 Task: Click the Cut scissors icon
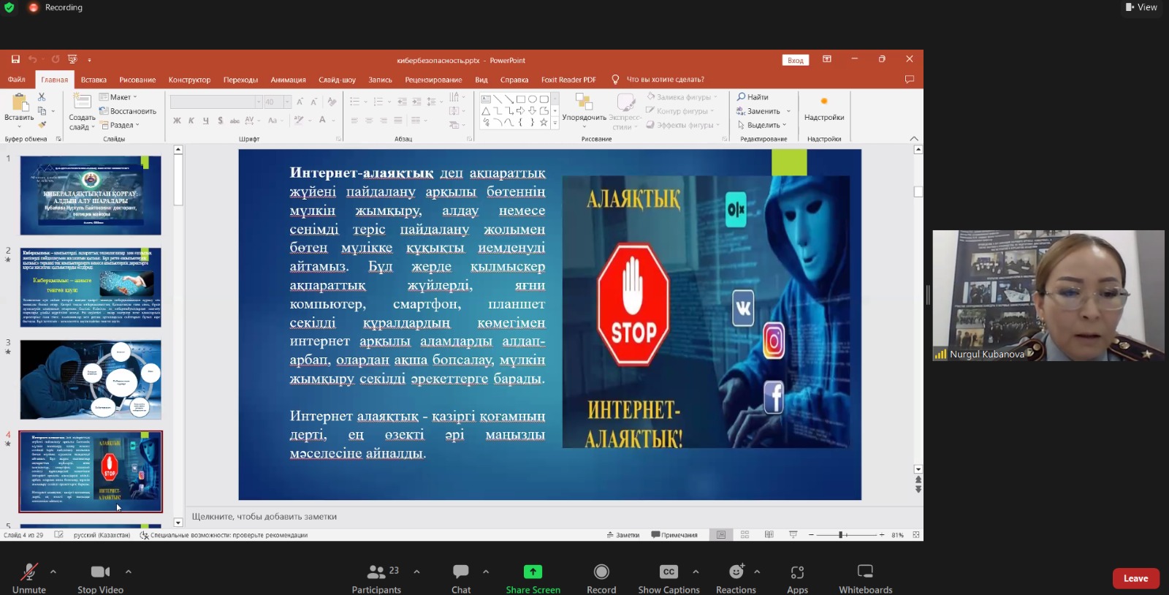42,96
